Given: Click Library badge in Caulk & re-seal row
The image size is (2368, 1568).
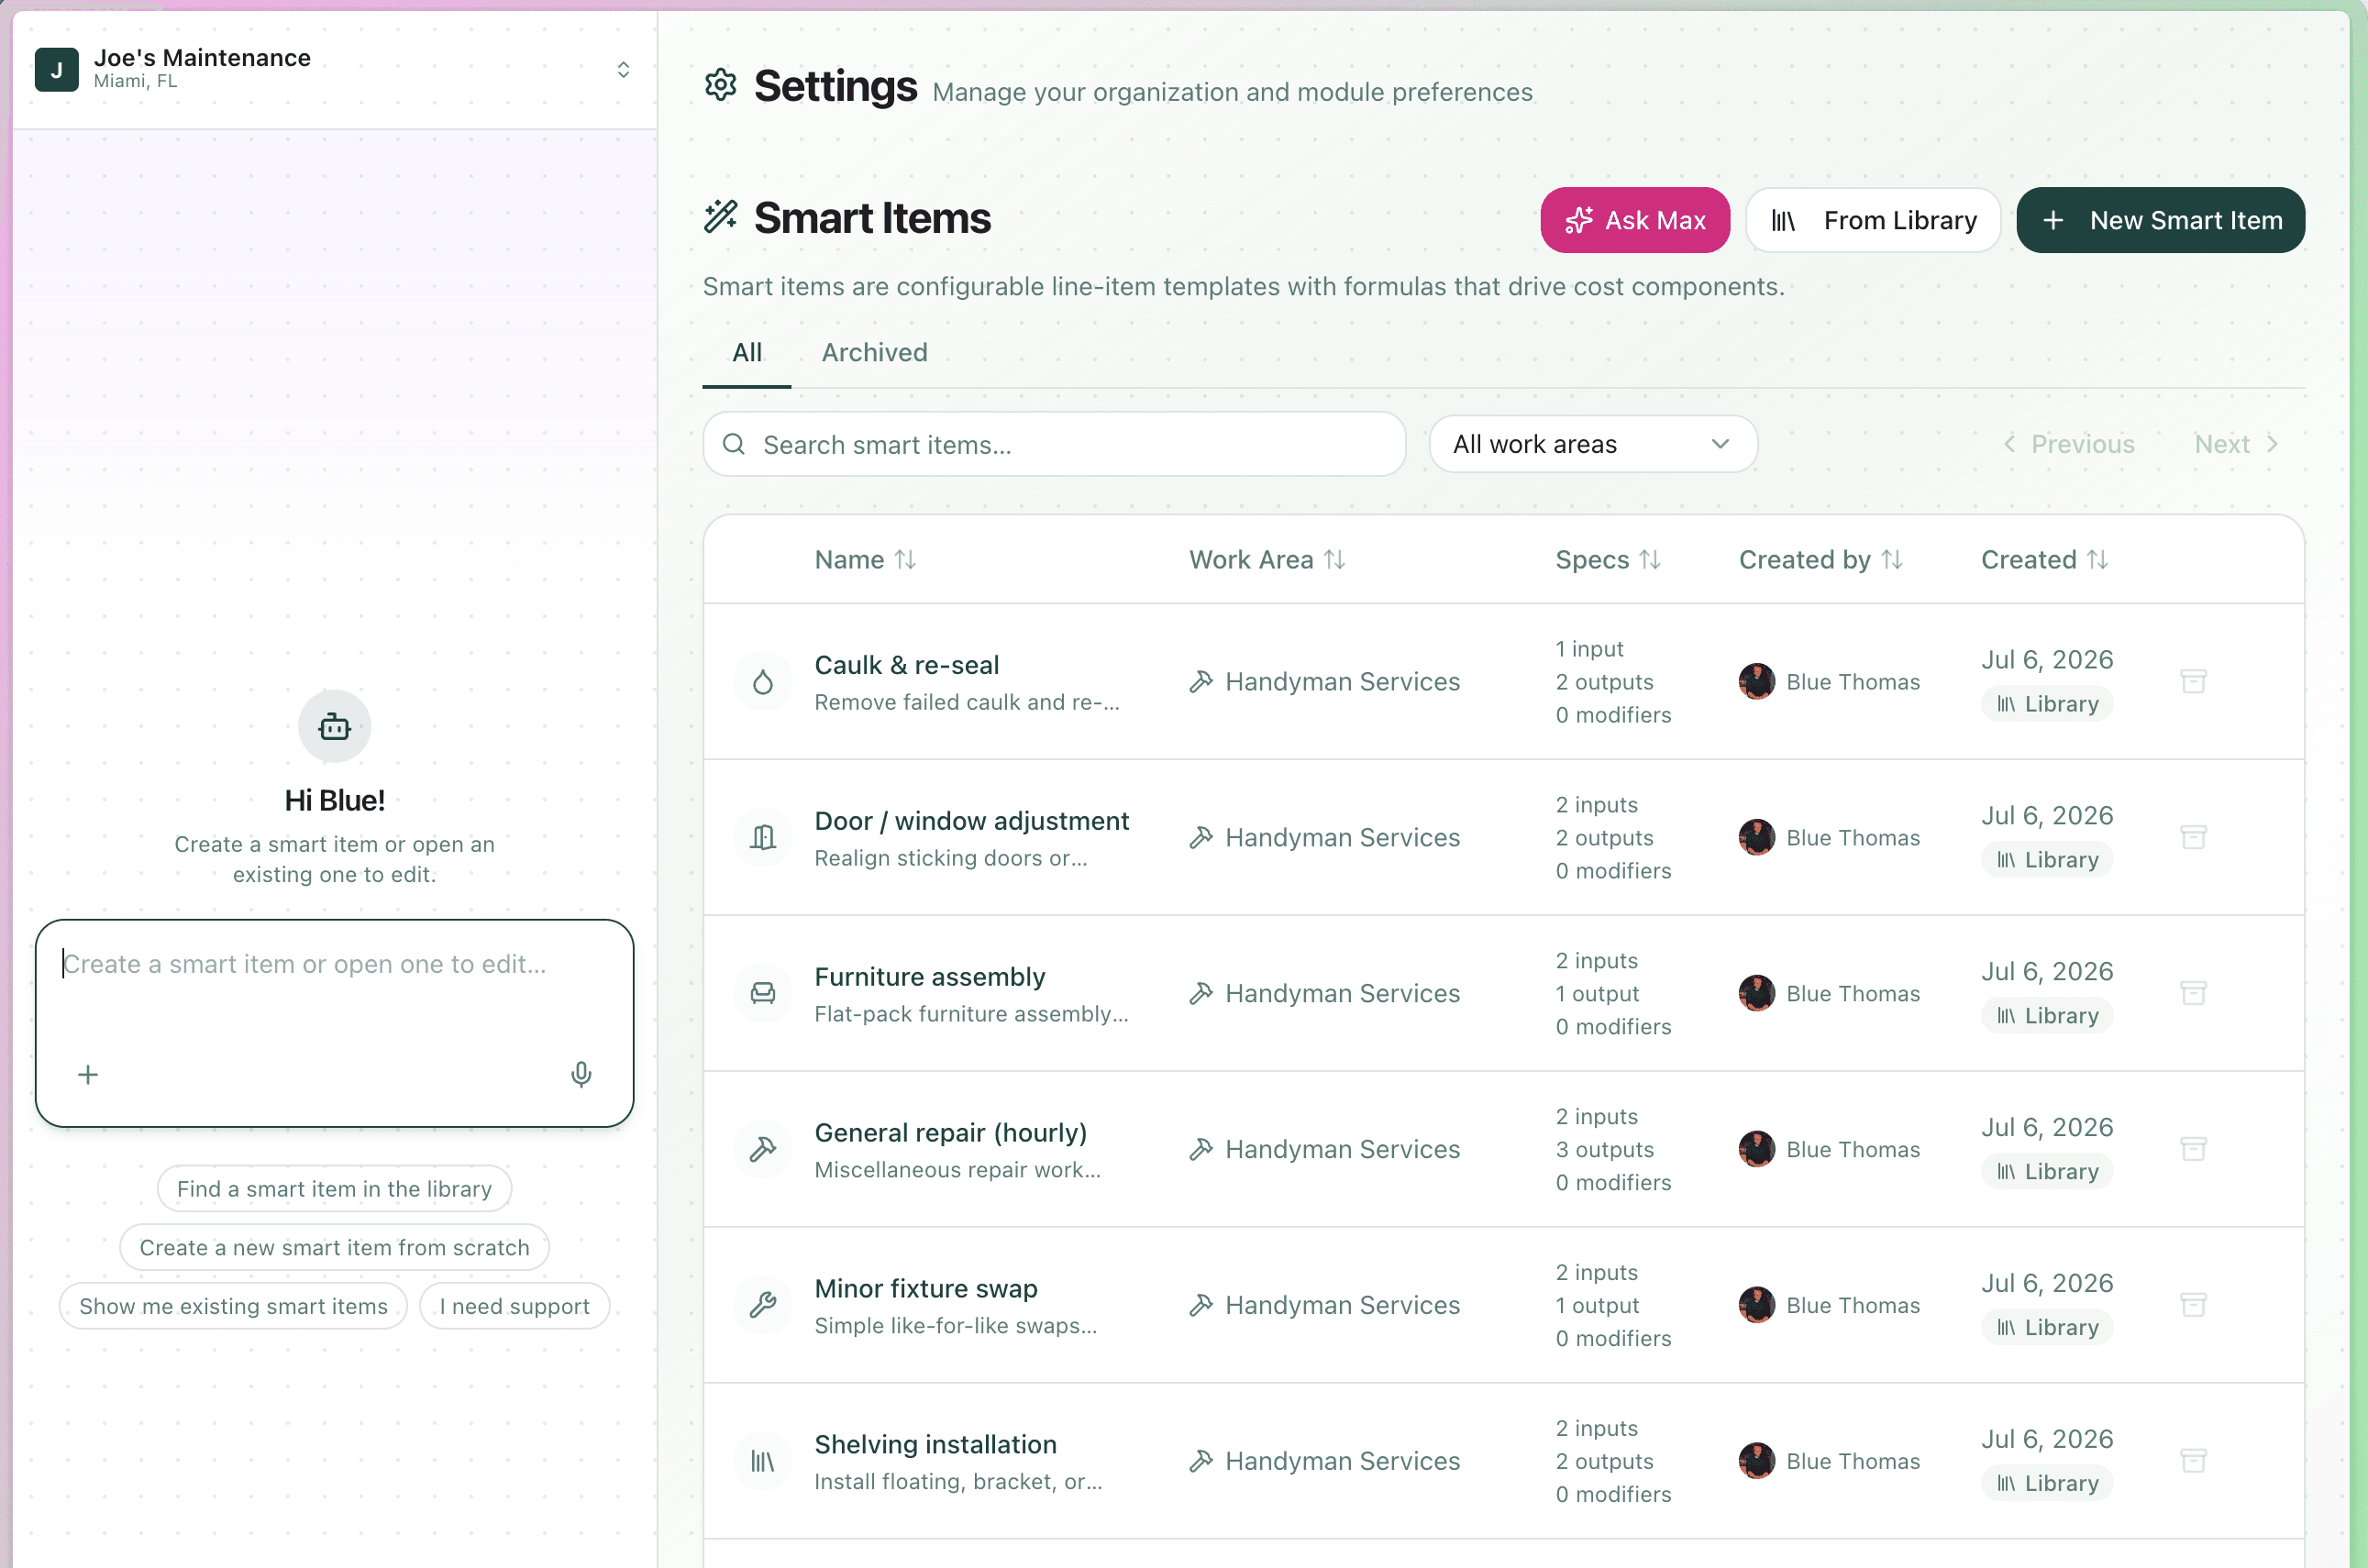Looking at the screenshot, I should click(2047, 704).
